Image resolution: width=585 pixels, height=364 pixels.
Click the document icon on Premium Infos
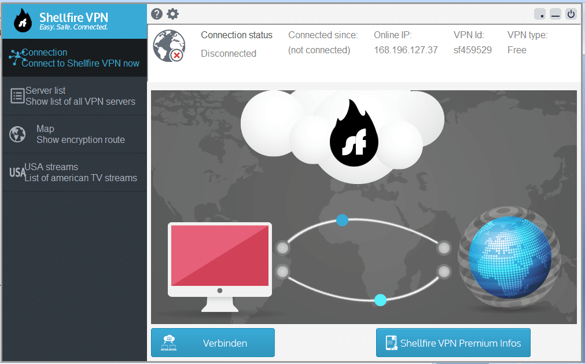[x=391, y=343]
